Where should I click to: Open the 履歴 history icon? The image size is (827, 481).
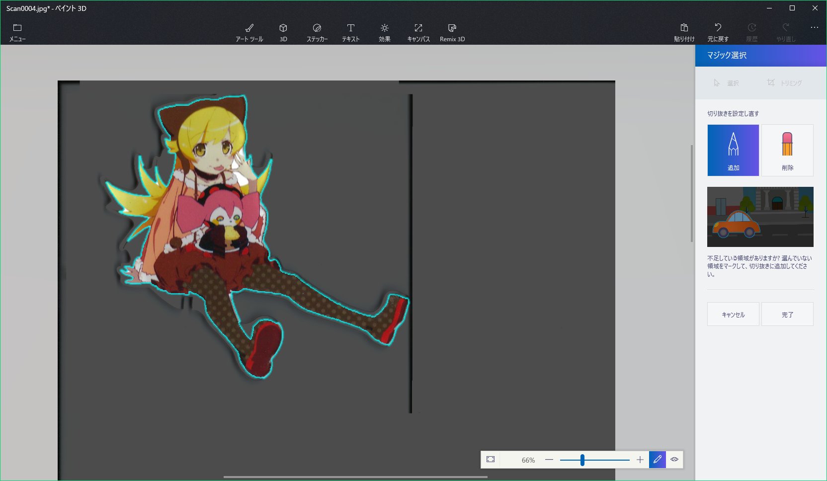click(x=752, y=32)
